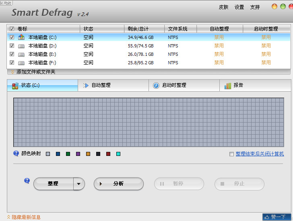Click the orange window control button
293x221 pixels.
point(274,6)
